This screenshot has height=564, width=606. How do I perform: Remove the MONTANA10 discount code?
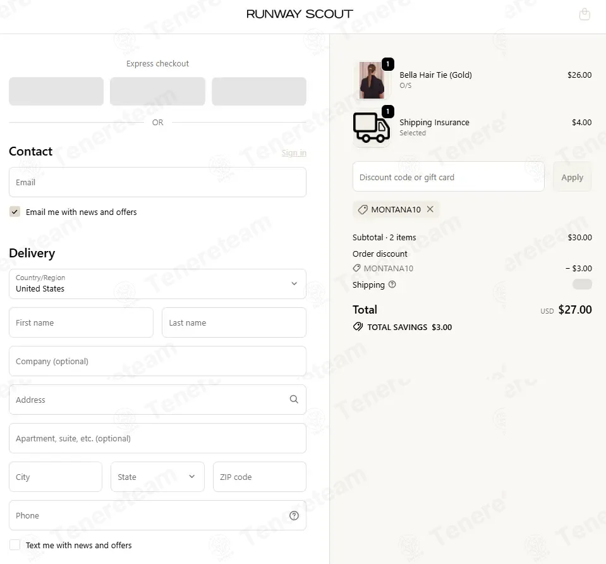point(430,209)
